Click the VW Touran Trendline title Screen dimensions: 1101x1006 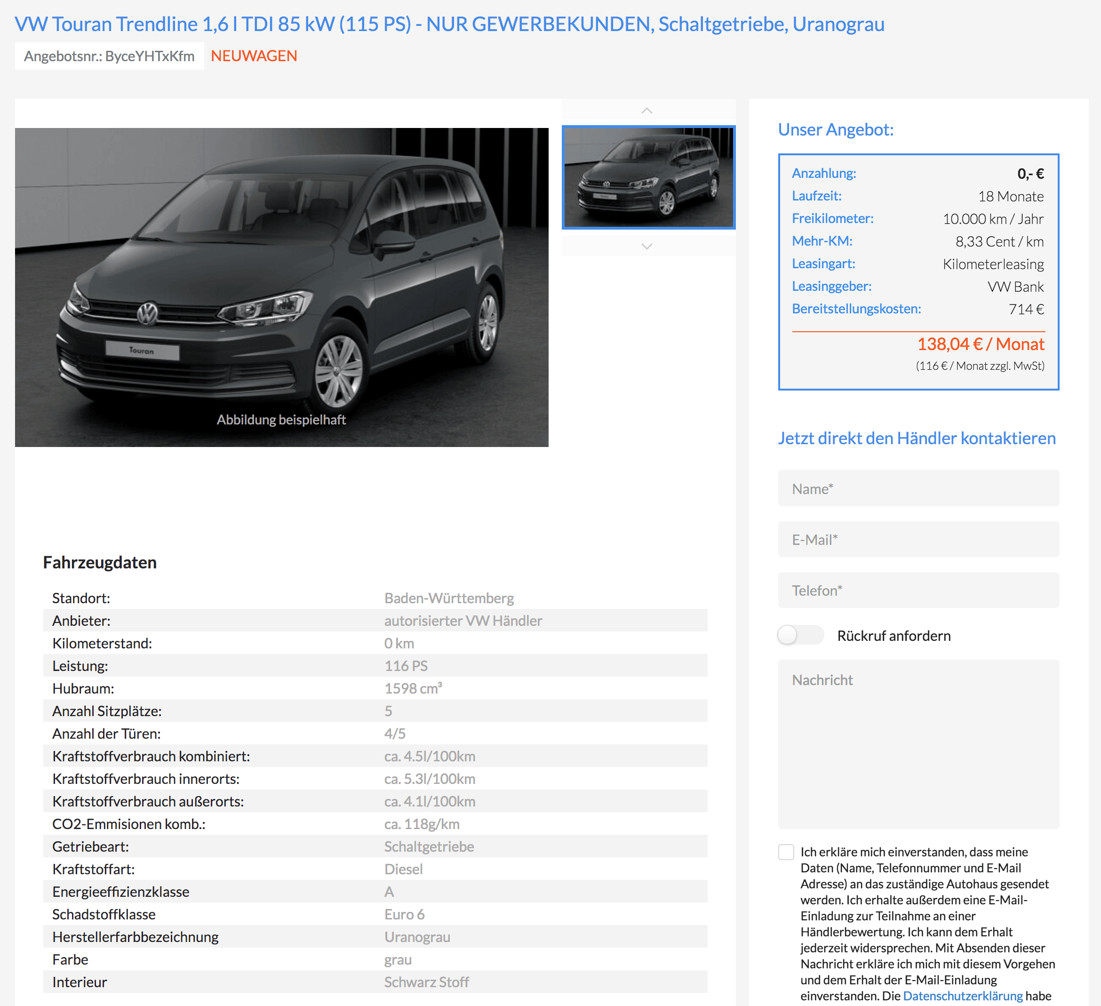(449, 24)
